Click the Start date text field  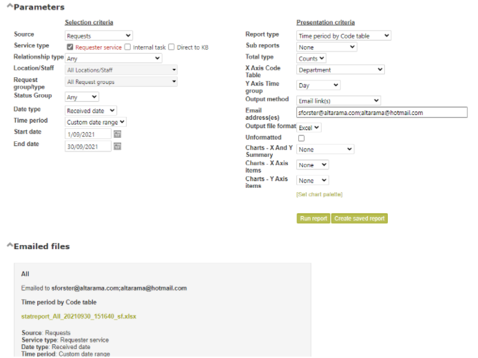point(88,134)
